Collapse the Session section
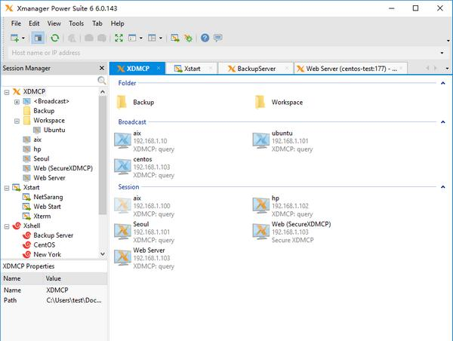 tap(442, 187)
